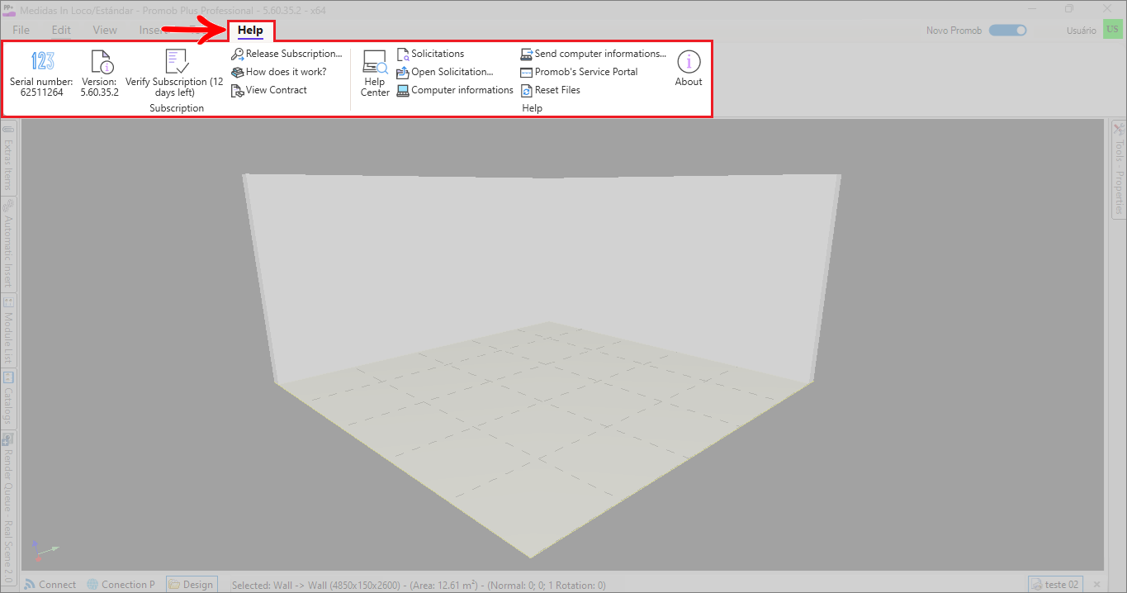Click the Tools - Properties panel icon
Viewport: 1127px width, 593px height.
pos(1119,130)
